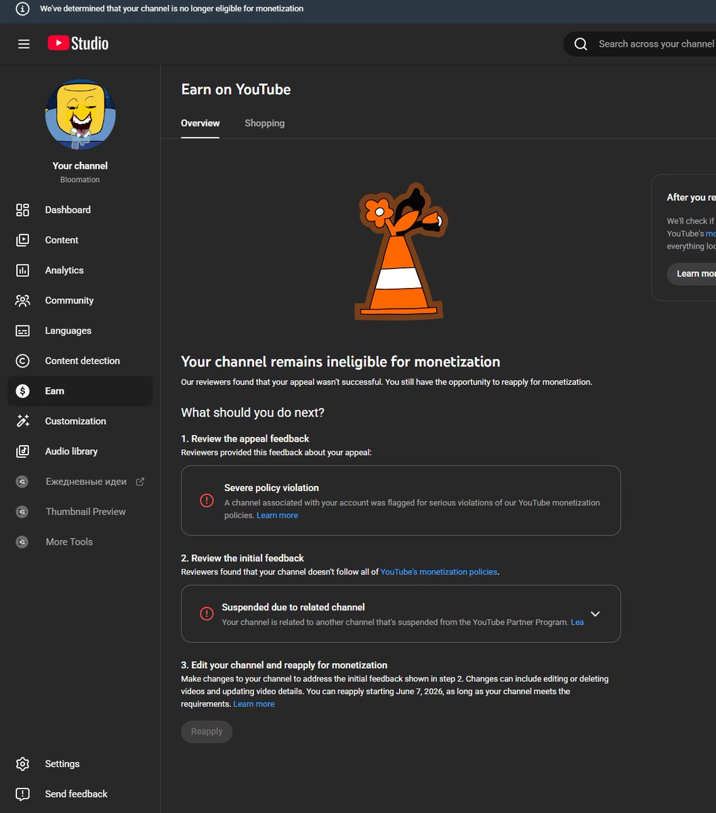Screen dimensions: 716x813
Task: Click the Earn sidebar label
Action: coord(55,391)
